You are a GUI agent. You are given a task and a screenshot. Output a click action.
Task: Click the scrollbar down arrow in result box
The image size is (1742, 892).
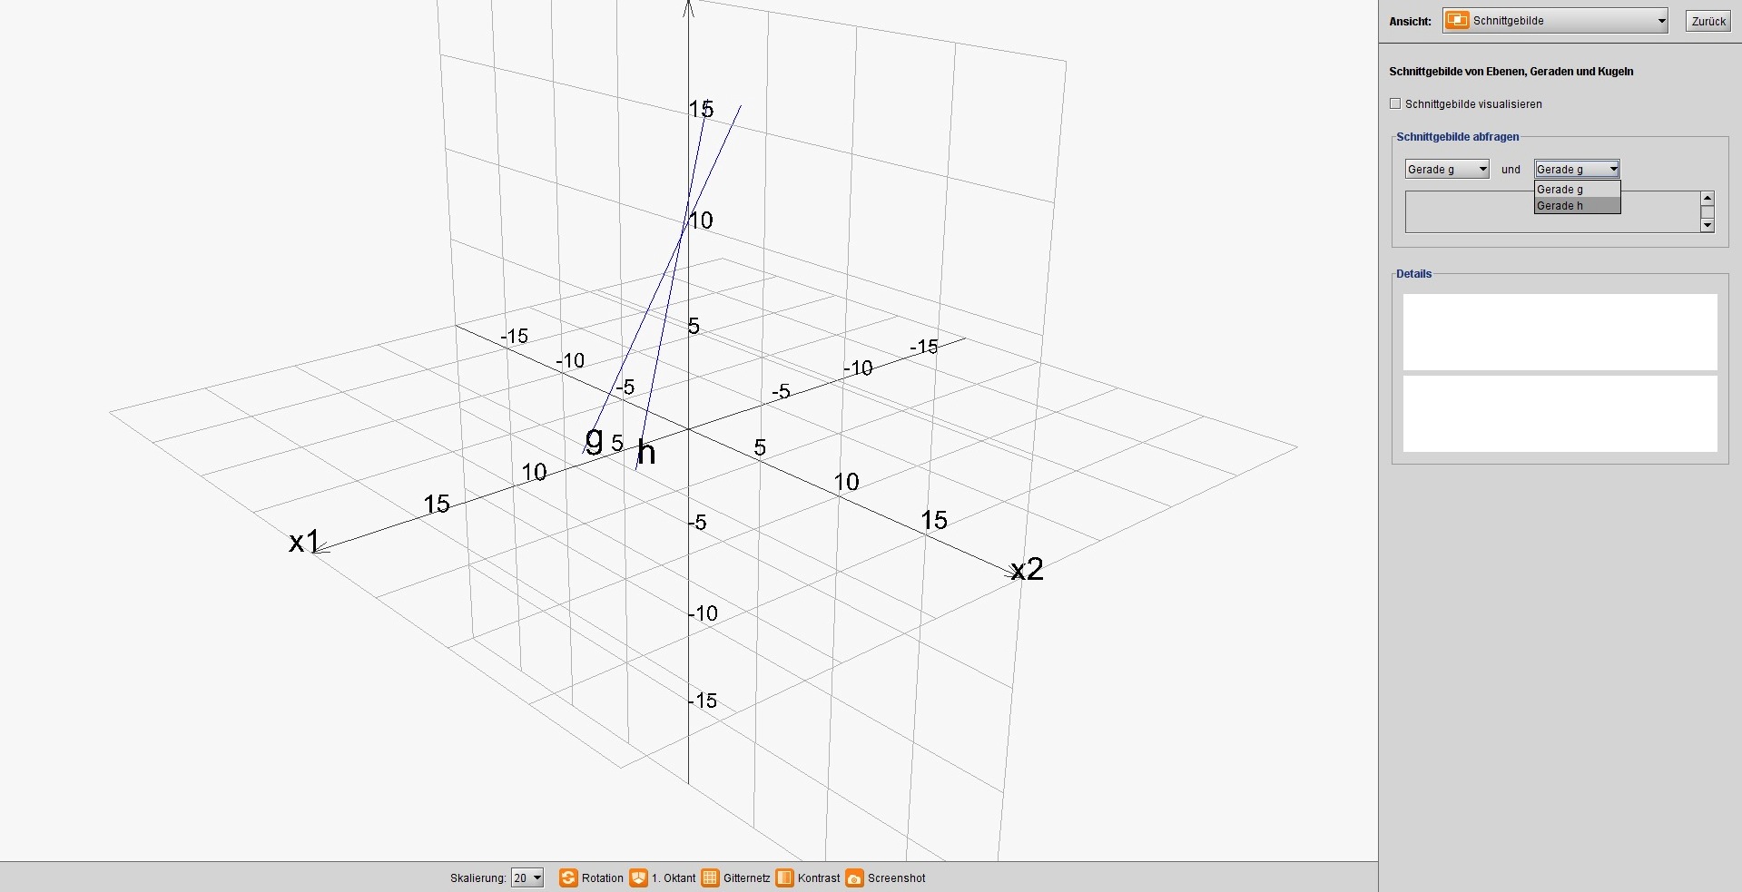[x=1708, y=225]
